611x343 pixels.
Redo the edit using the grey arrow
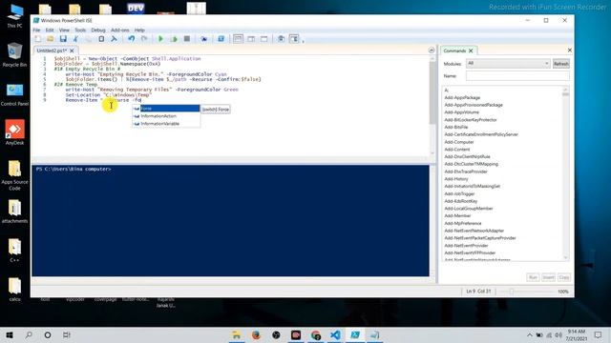pos(144,39)
